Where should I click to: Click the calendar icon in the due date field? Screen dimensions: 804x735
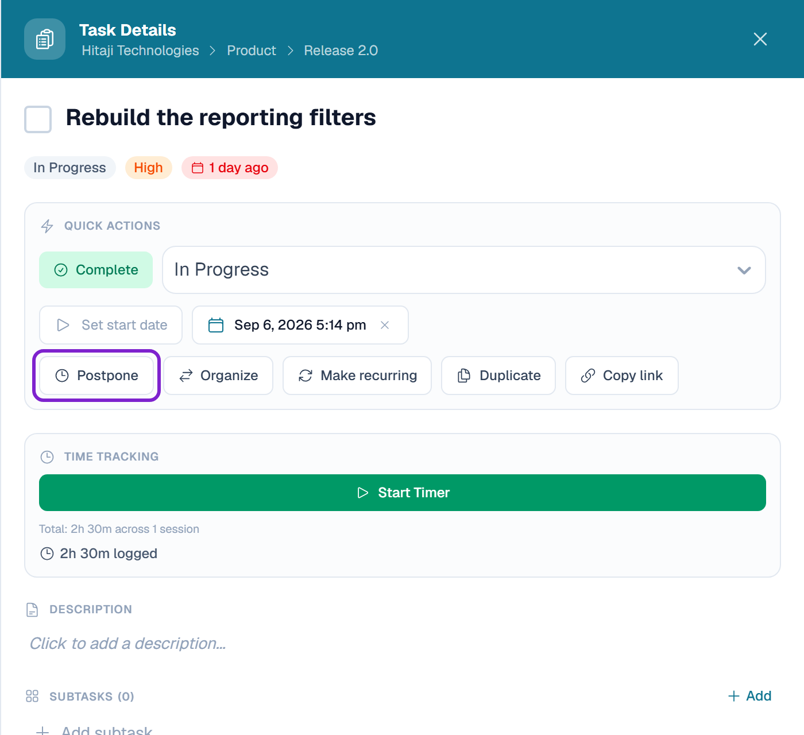216,325
